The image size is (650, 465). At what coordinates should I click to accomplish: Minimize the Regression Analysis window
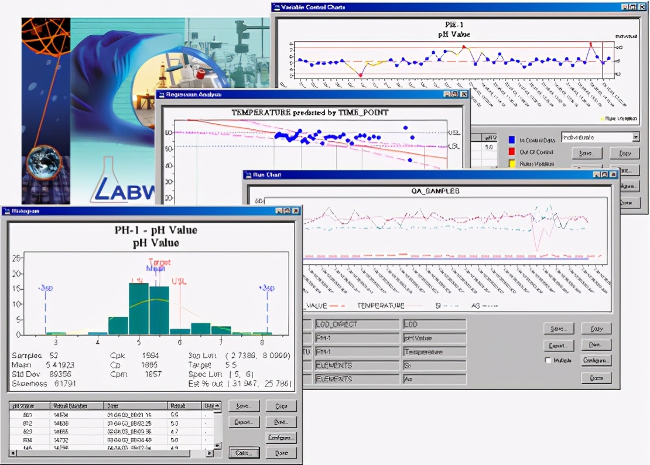point(447,94)
